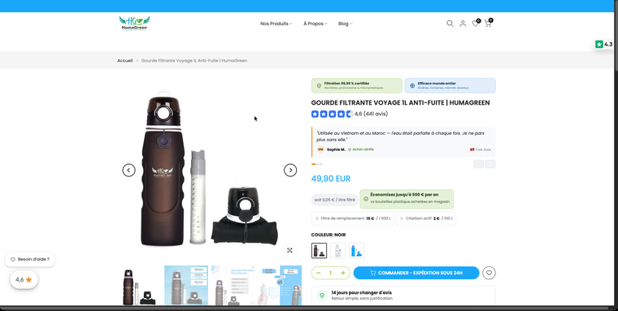Click the product title heading

pyautogui.click(x=400, y=103)
